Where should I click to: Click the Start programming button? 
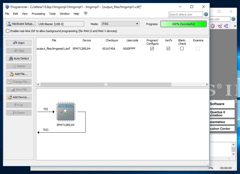coord(19,43)
